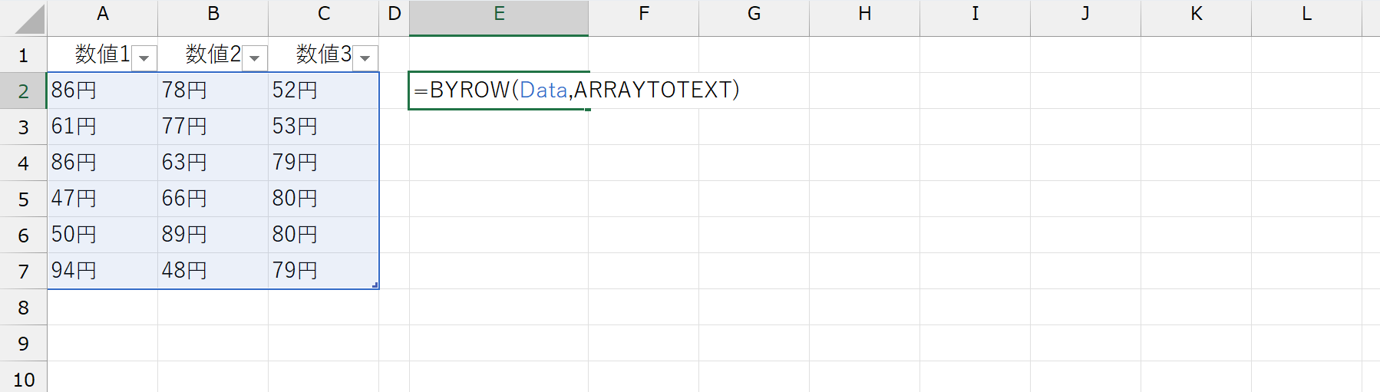Click the select-all corner triangle
Image resolution: width=1380 pixels, height=392 pixels.
30,20
